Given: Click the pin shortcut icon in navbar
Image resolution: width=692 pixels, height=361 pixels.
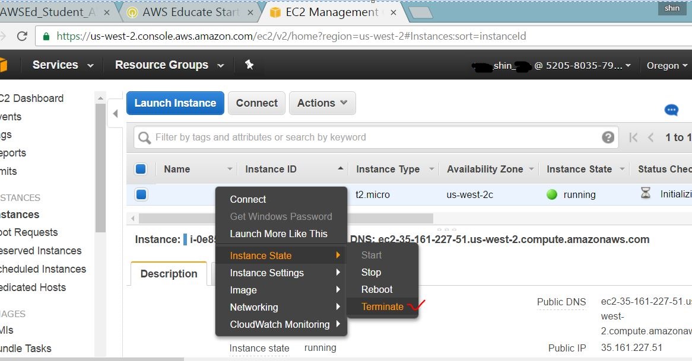Looking at the screenshot, I should pyautogui.click(x=249, y=65).
